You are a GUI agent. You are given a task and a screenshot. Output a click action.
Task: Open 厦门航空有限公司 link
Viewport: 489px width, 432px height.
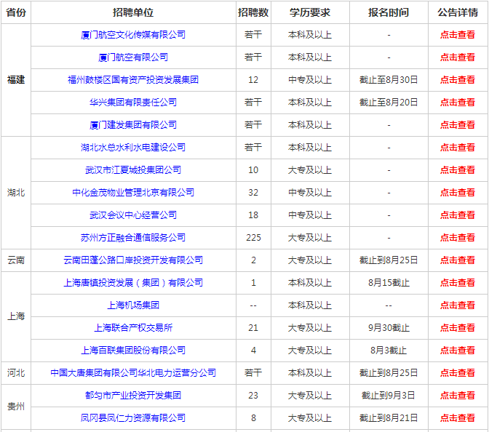click(133, 57)
